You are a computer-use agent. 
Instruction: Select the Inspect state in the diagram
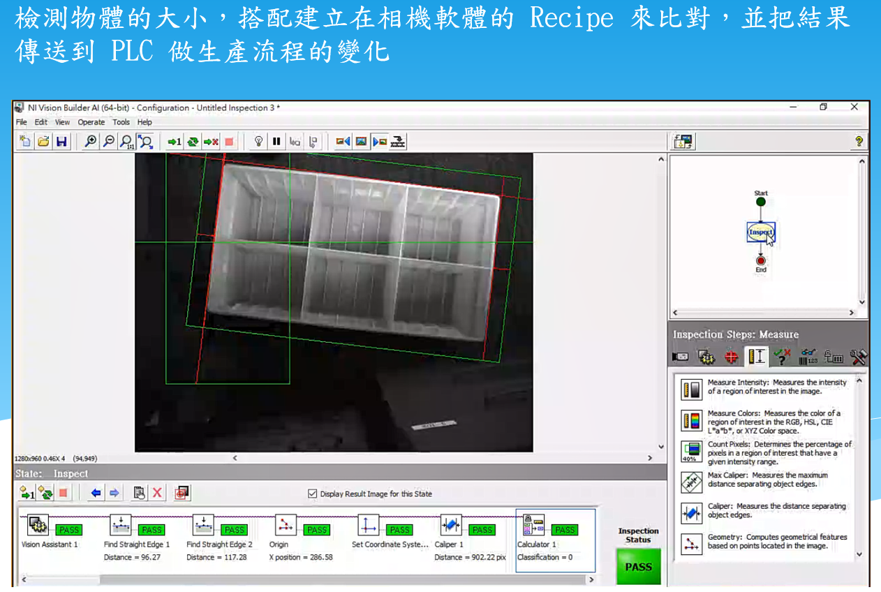(761, 232)
